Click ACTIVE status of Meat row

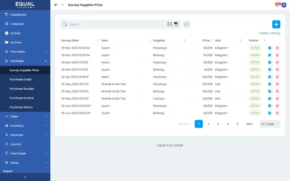pyautogui.click(x=255, y=77)
